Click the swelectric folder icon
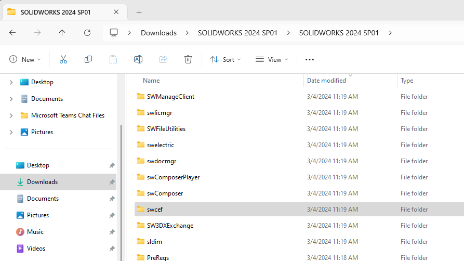Image resolution: width=464 pixels, height=261 pixels. pyautogui.click(x=141, y=145)
